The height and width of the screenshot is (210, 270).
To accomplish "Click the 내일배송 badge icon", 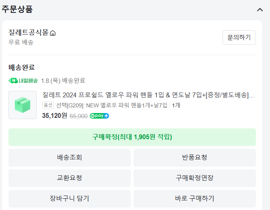I will pyautogui.click(x=23, y=80).
